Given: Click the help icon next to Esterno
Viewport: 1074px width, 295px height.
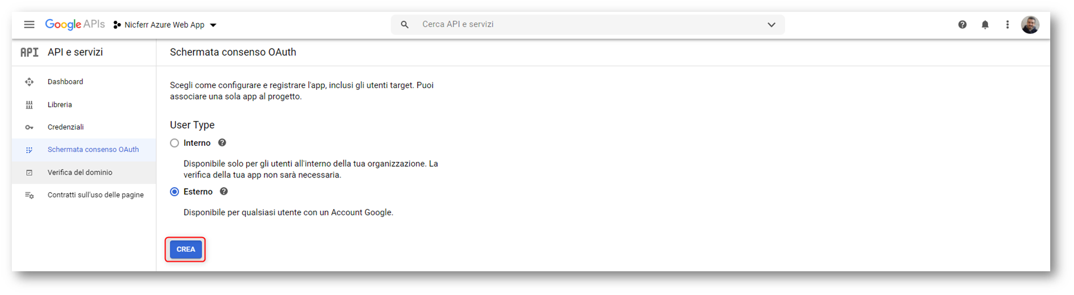Looking at the screenshot, I should tap(224, 192).
